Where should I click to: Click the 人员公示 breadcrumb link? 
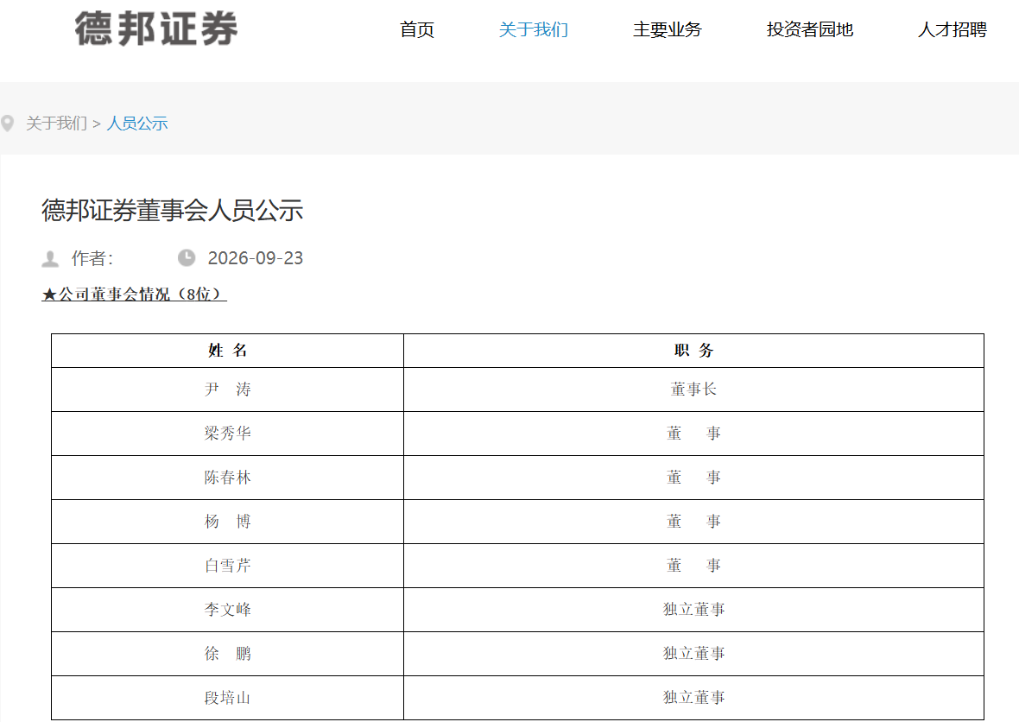coord(137,123)
